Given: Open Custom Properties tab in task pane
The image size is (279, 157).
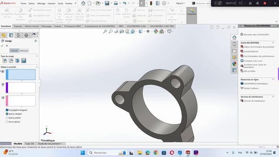Looking at the screenshot, I should click(x=234, y=71).
